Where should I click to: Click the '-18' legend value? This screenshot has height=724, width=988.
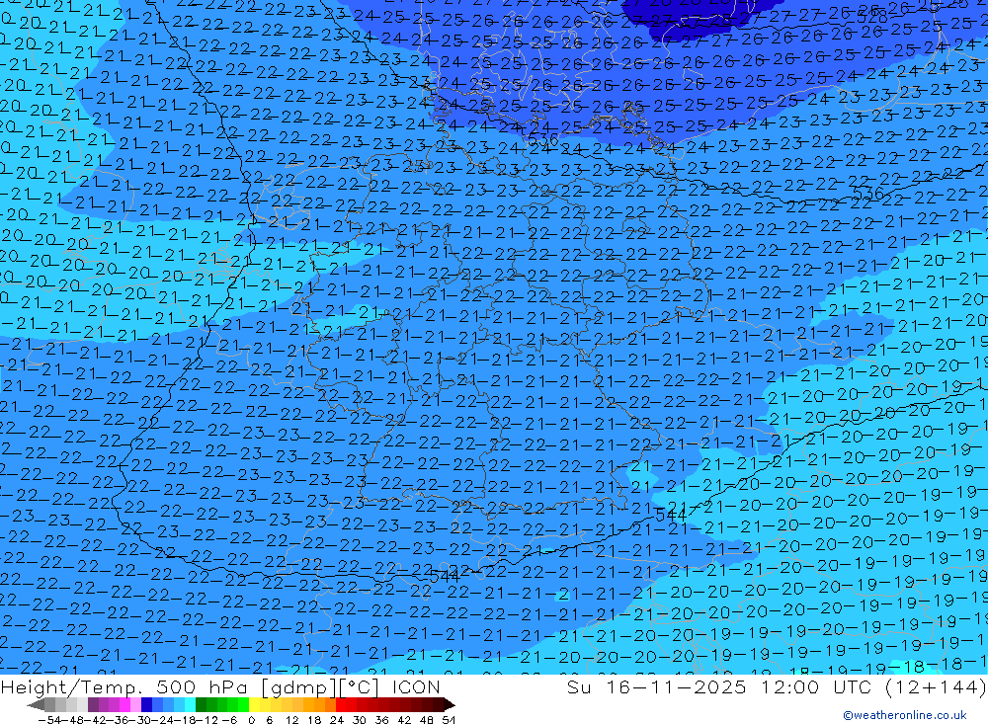[186, 720]
